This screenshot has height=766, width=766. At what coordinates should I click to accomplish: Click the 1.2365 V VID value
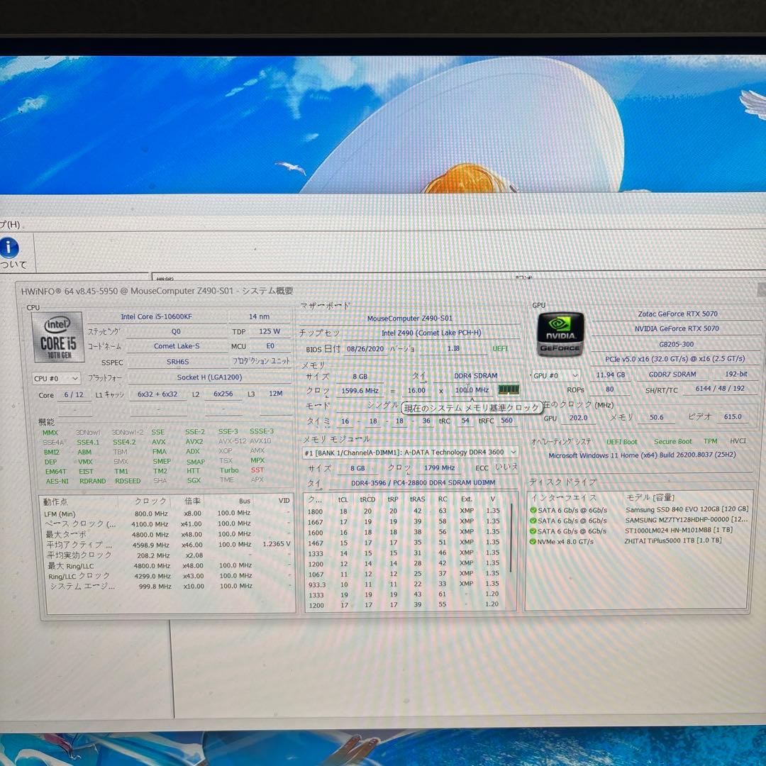click(x=277, y=544)
